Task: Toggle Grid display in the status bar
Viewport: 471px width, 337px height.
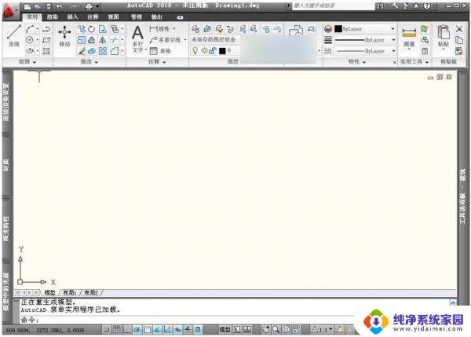Action: tap(116, 329)
